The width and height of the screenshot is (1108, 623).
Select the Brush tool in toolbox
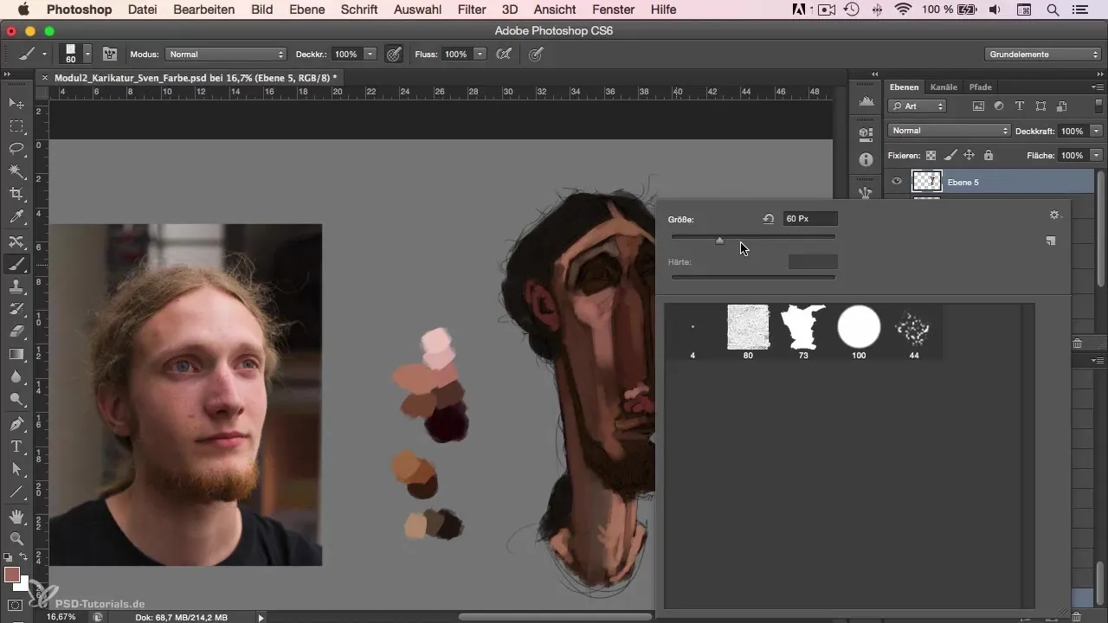point(16,264)
